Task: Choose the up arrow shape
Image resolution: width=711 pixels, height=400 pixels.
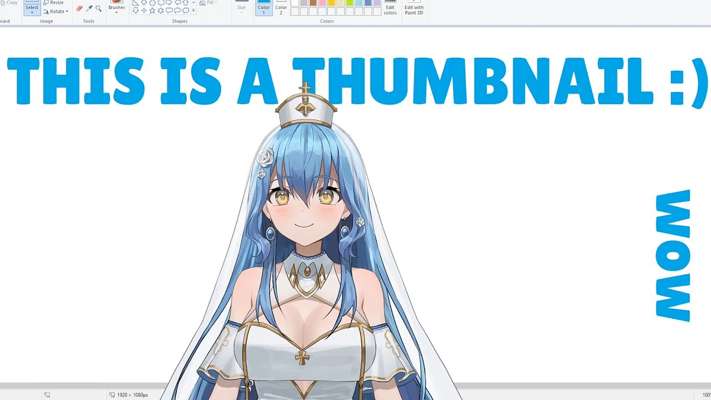Action: coord(186,2)
